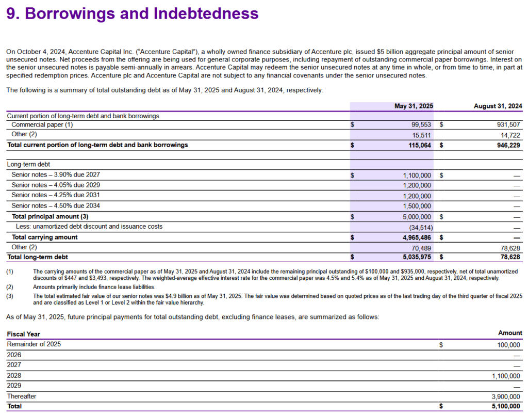This screenshot has height=414, width=528.
Task: Click the 1,100,000 value for 3.90% notes
Action: (417, 176)
